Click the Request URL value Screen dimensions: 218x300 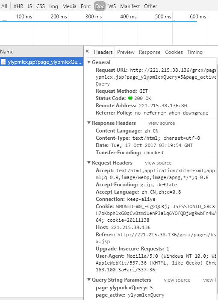click(x=156, y=77)
